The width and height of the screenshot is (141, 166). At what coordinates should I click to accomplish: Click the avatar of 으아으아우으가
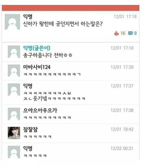pos(14,114)
